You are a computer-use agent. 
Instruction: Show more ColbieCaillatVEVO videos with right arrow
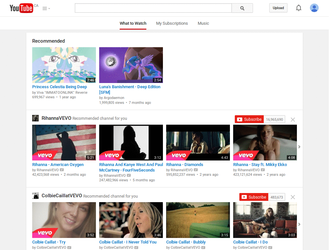(299, 224)
